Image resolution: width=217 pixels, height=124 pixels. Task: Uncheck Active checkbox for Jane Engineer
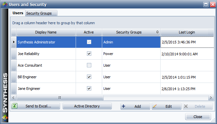click(89, 88)
